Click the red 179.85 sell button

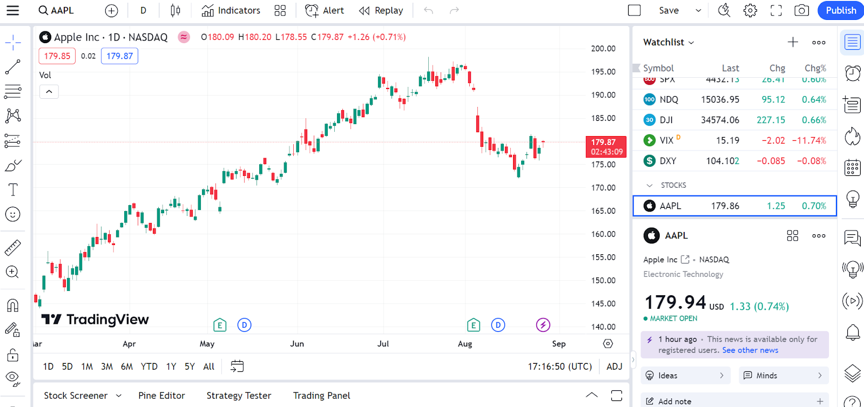click(x=57, y=56)
